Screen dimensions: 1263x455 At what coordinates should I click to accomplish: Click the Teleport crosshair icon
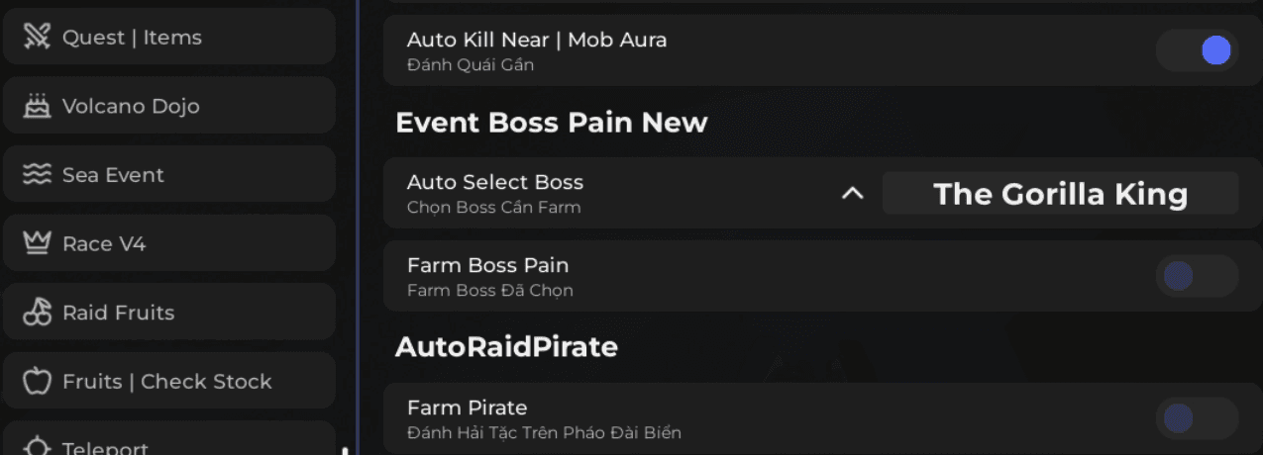point(37,447)
